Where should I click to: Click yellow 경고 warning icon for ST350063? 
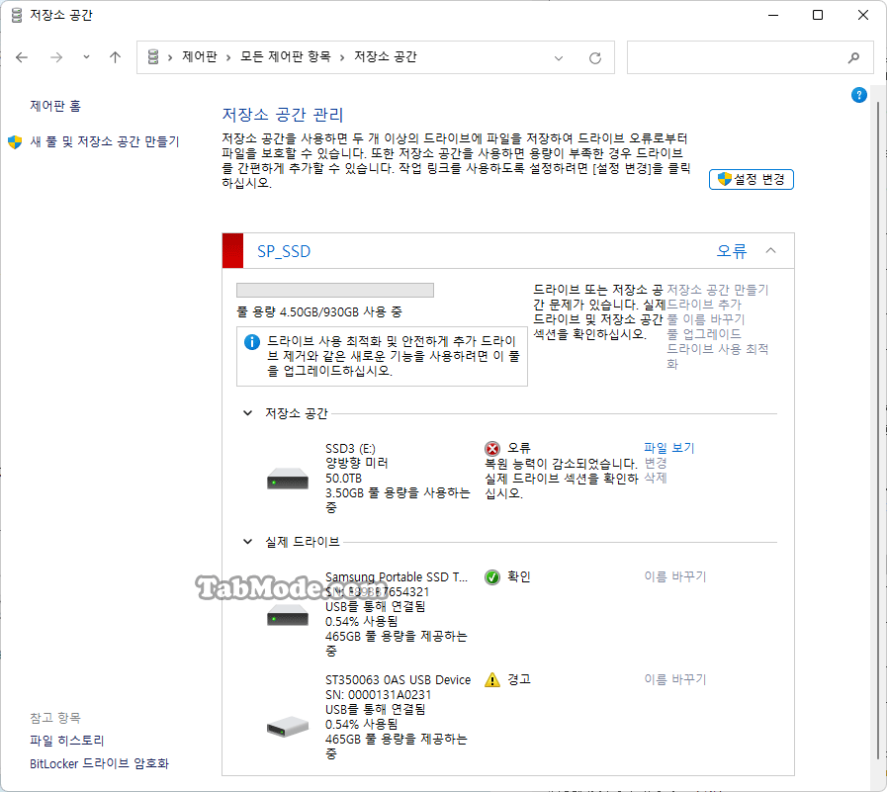click(492, 680)
